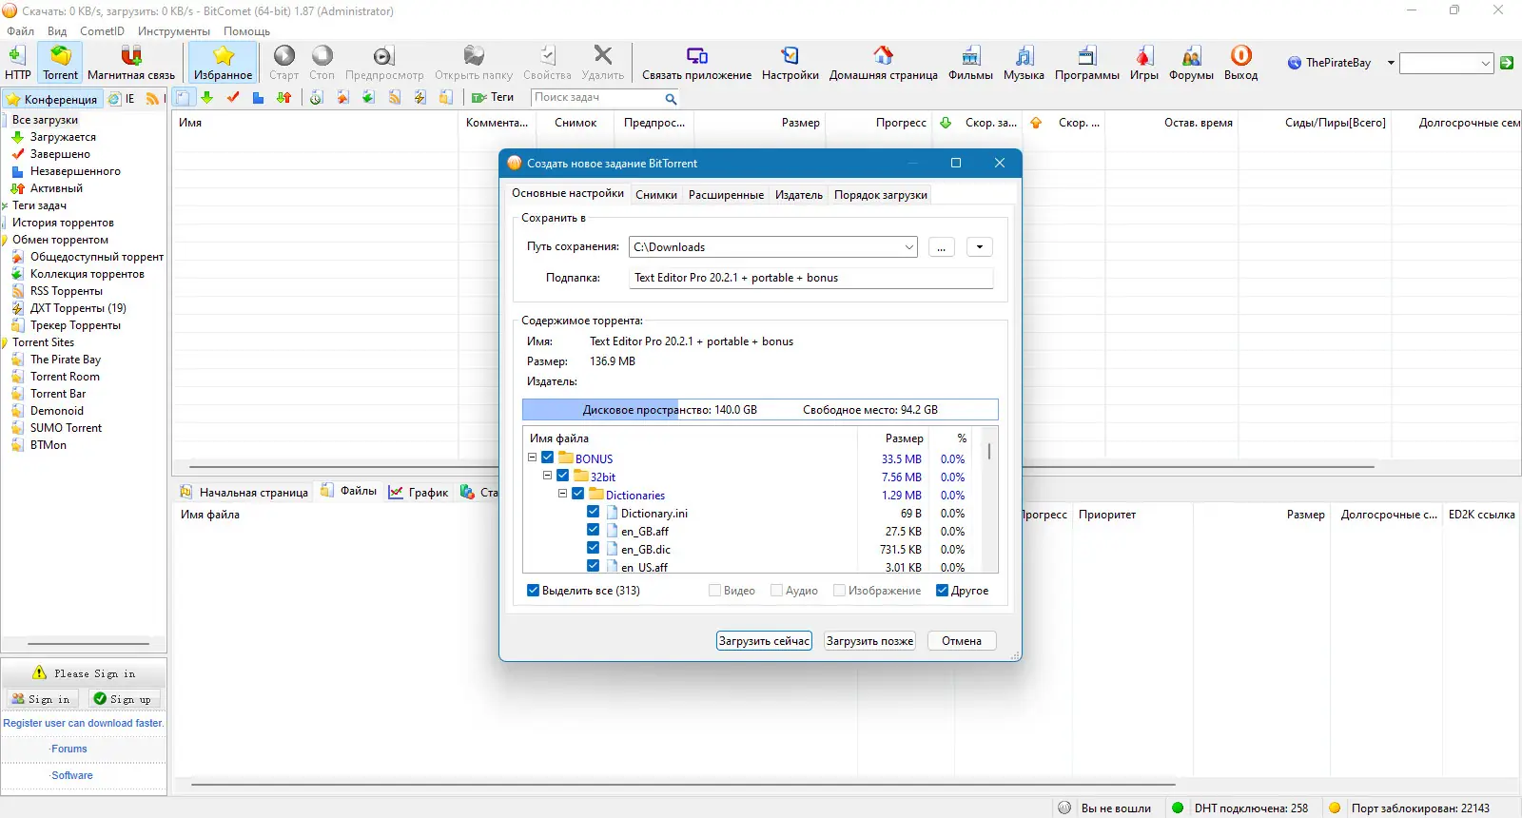Open the Форумы toolbar icon
The height and width of the screenshot is (818, 1522).
[x=1191, y=63]
